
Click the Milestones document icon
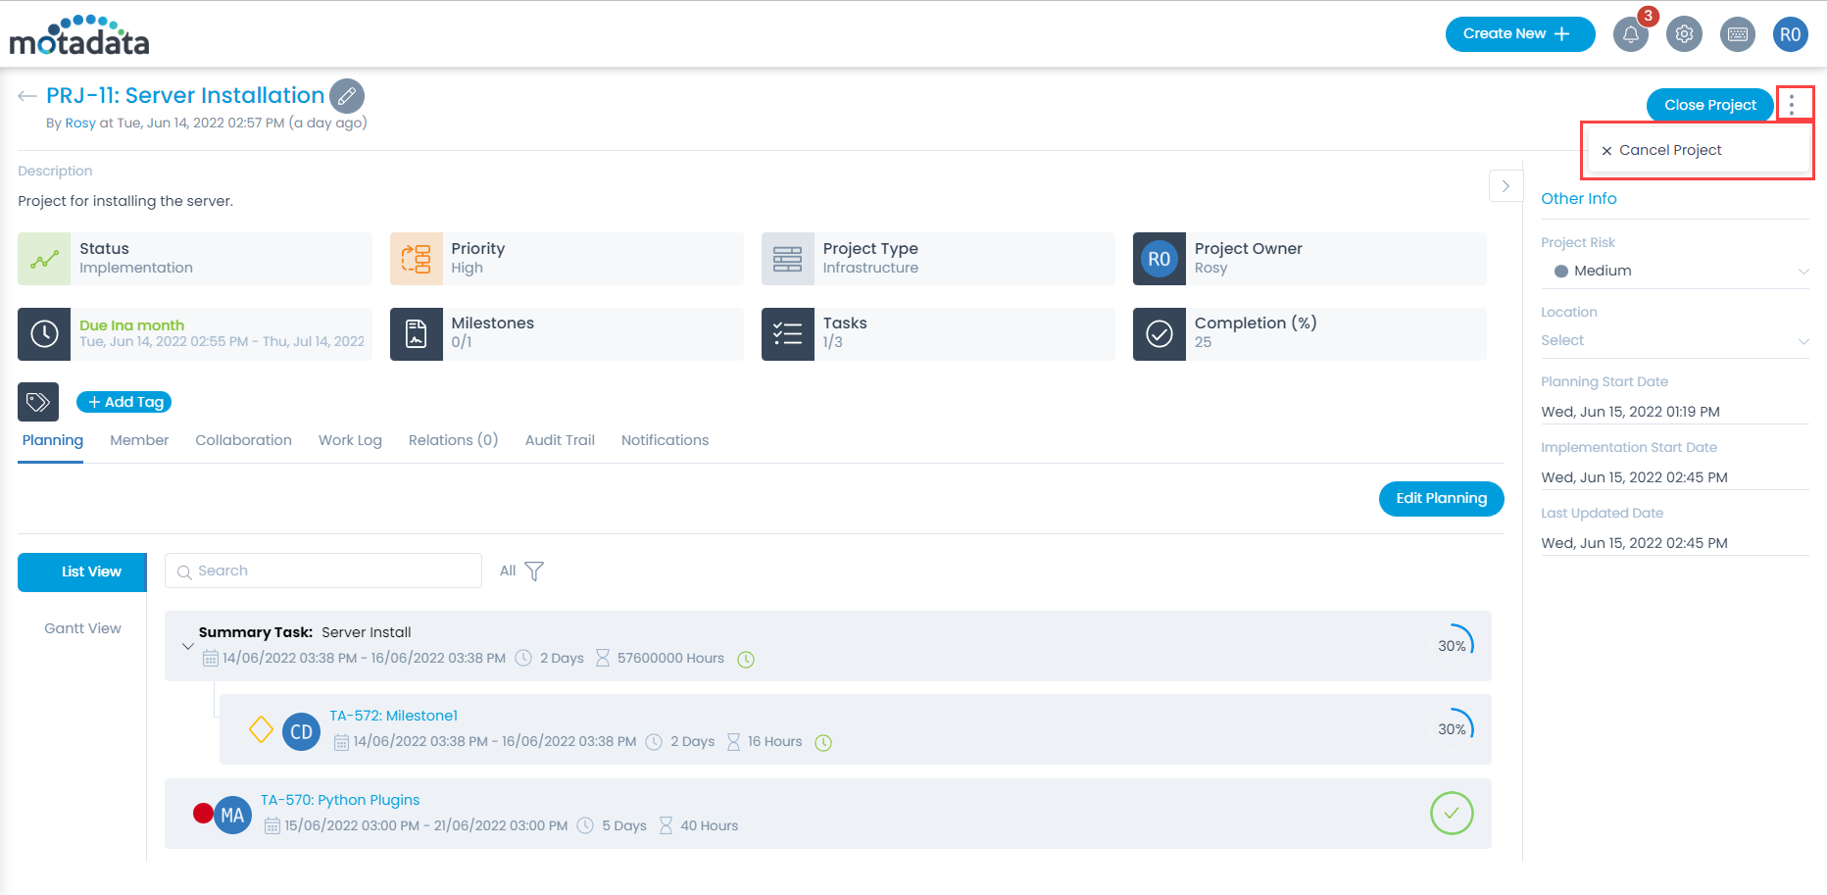click(417, 333)
